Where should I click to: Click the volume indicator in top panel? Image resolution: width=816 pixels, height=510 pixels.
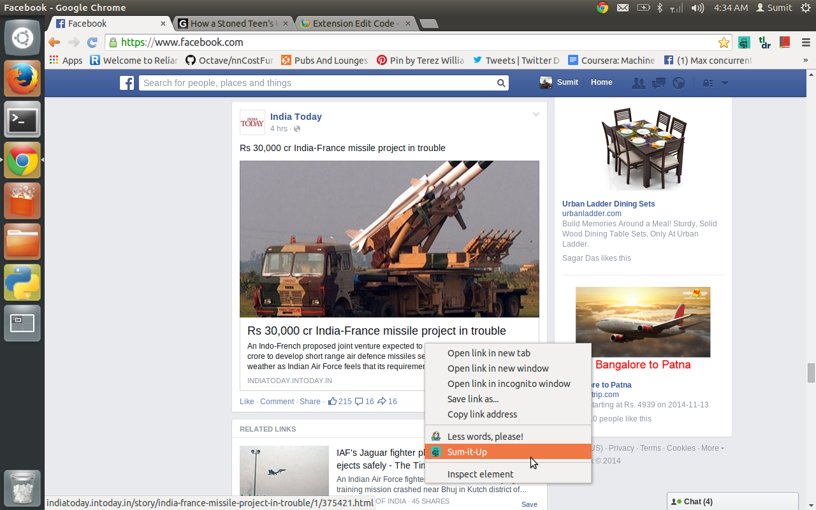click(697, 8)
